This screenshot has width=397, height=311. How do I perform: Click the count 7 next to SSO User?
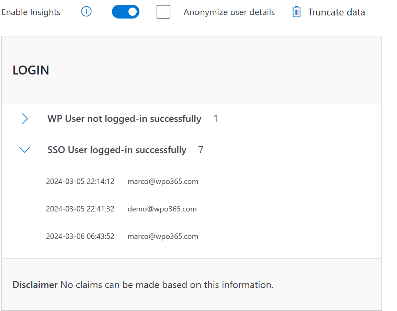tap(201, 150)
